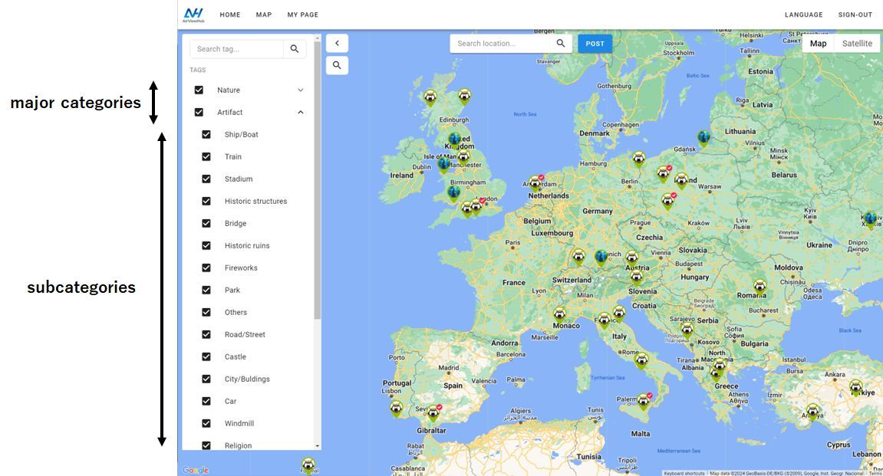Open the marker in Romania
Screen dimensions: 883x476
(759, 286)
